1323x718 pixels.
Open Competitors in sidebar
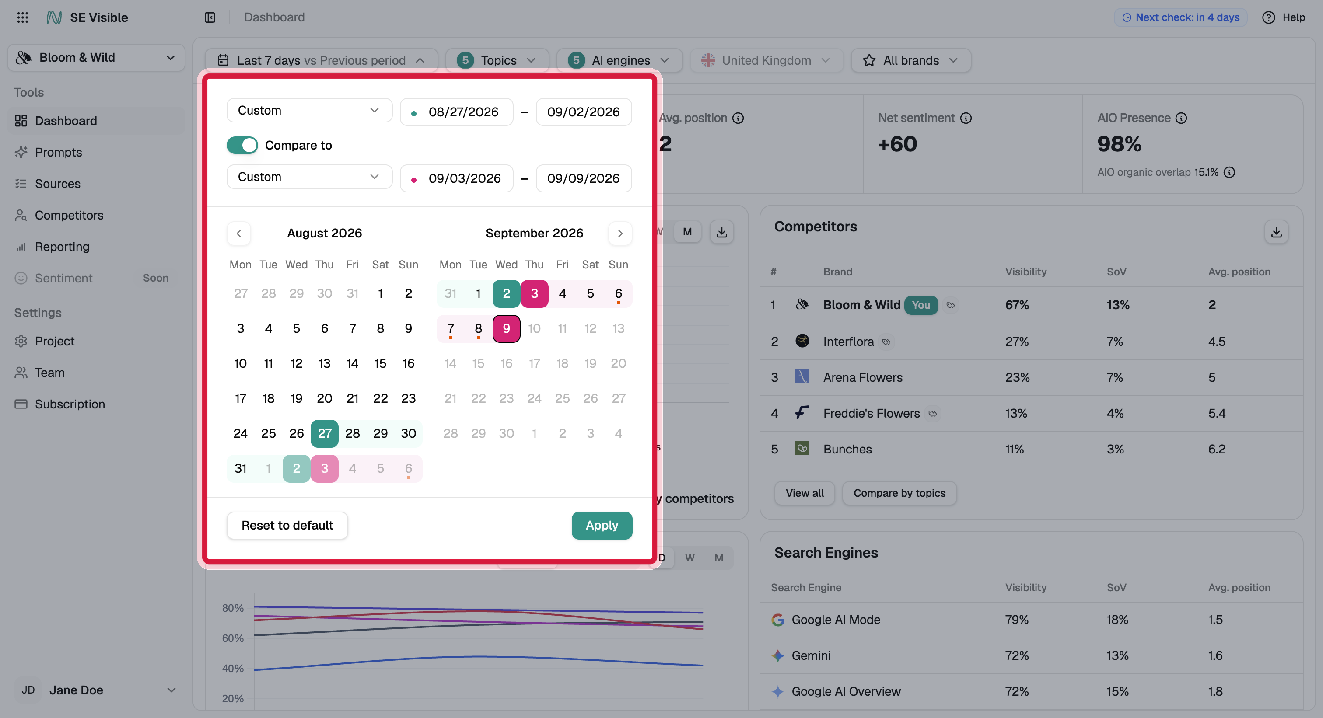coord(96,215)
